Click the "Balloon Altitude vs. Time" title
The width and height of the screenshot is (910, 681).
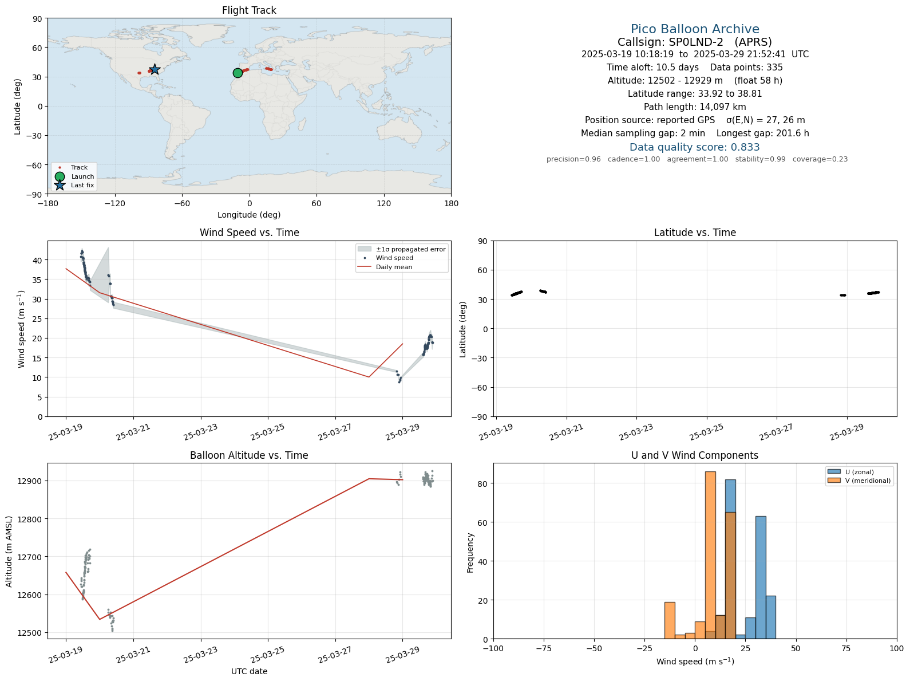[249, 455]
